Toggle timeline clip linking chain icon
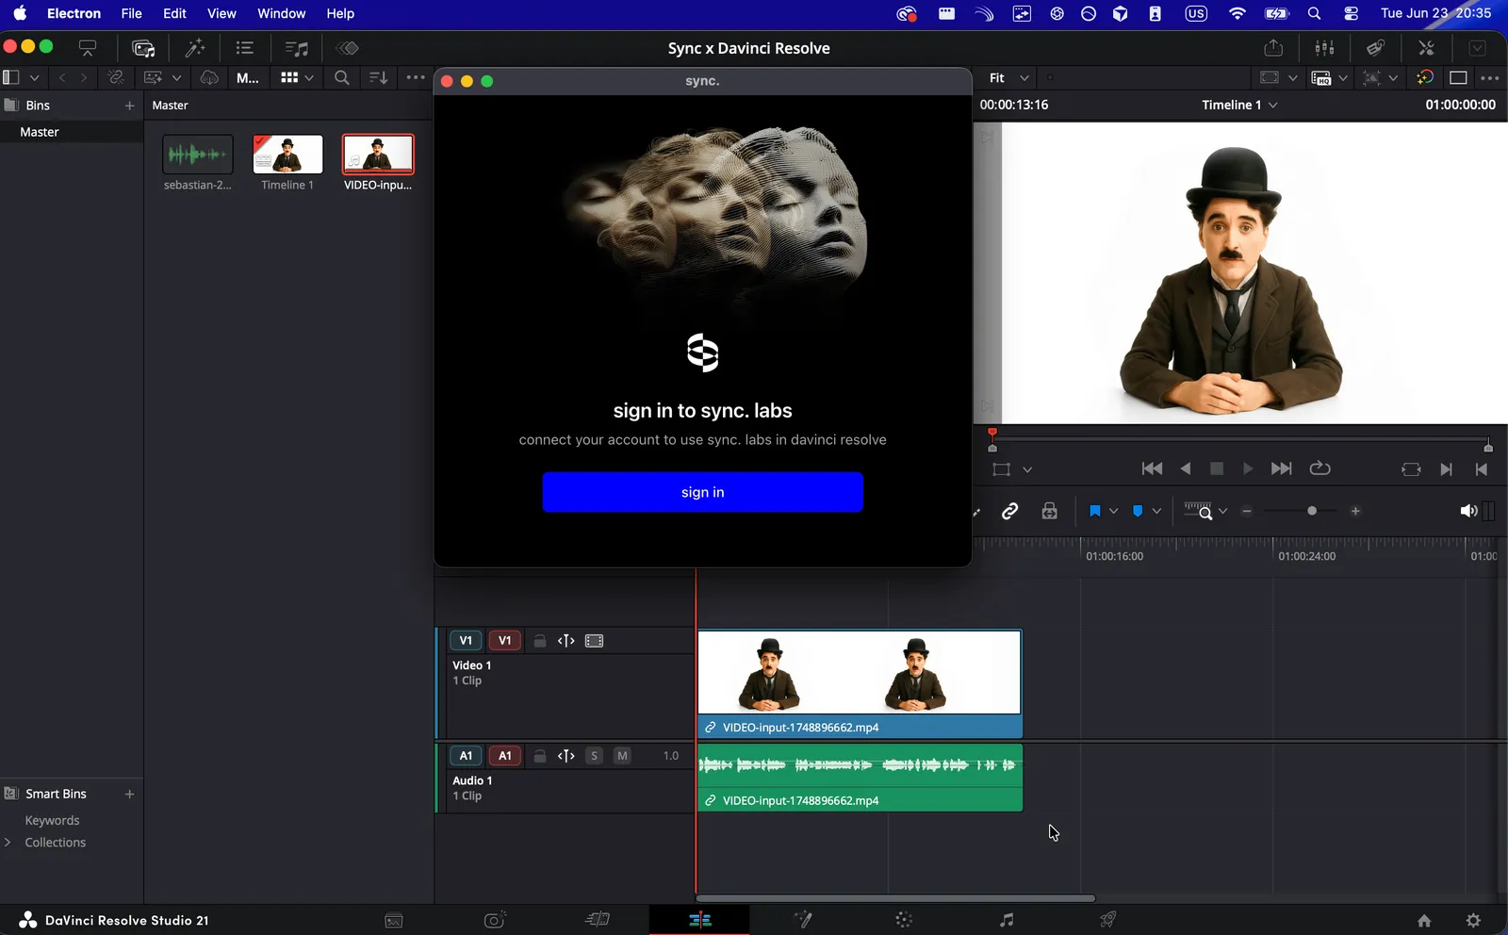This screenshot has width=1508, height=935. point(1010,511)
